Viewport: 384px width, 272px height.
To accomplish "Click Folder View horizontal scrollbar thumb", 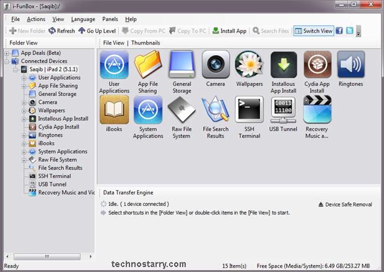I will pyautogui.click(x=47, y=257).
